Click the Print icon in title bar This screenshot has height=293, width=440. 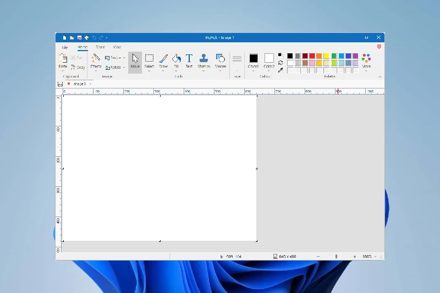pos(87,37)
